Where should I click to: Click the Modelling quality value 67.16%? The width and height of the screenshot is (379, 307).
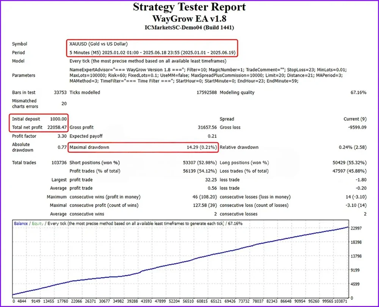point(359,92)
